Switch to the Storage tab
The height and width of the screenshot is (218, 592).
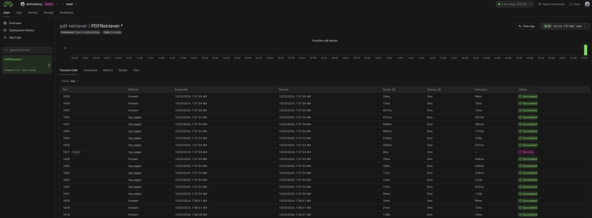click(x=48, y=12)
